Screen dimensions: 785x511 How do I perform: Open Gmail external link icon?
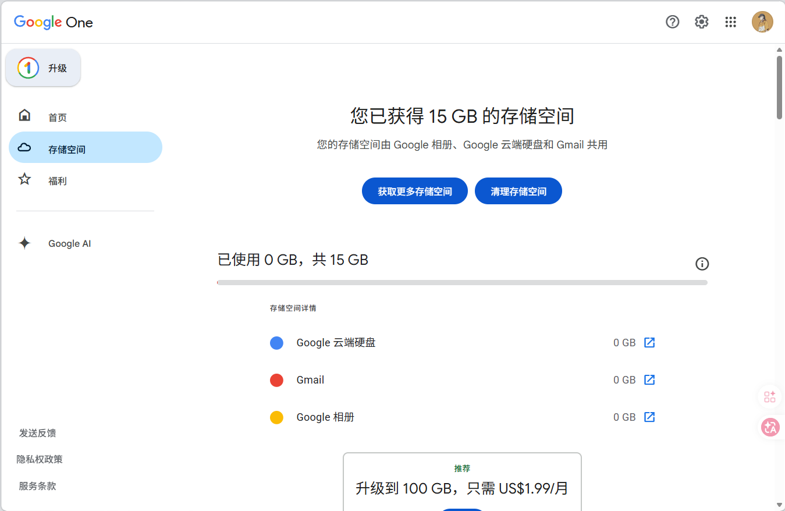pyautogui.click(x=649, y=380)
